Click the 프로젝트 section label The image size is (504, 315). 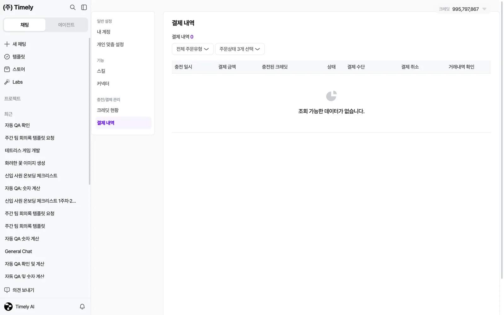13,99
